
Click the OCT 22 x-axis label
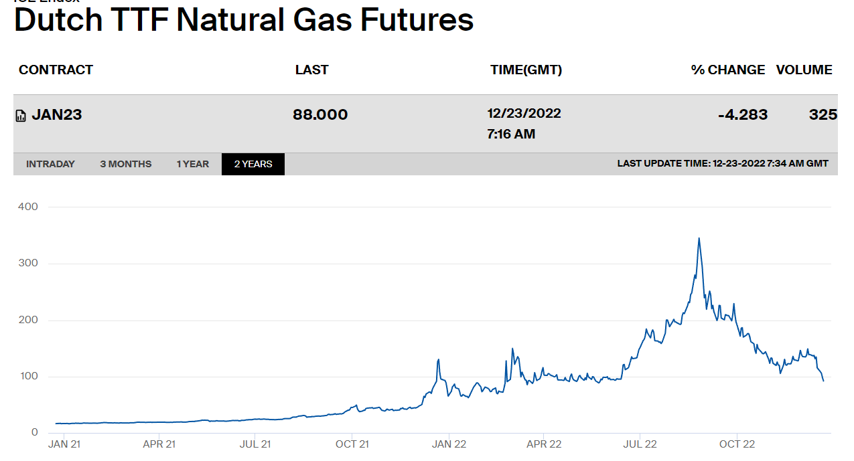[x=737, y=444]
